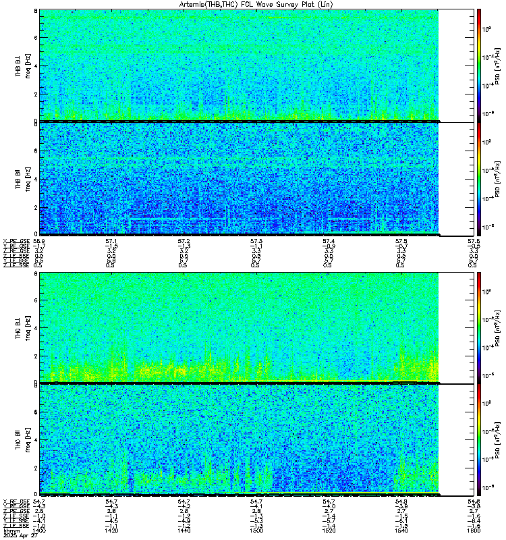Viewport: 506px width, 540px height.
Task: Click the "1540" time tick label
Action: pyautogui.click(x=401, y=531)
